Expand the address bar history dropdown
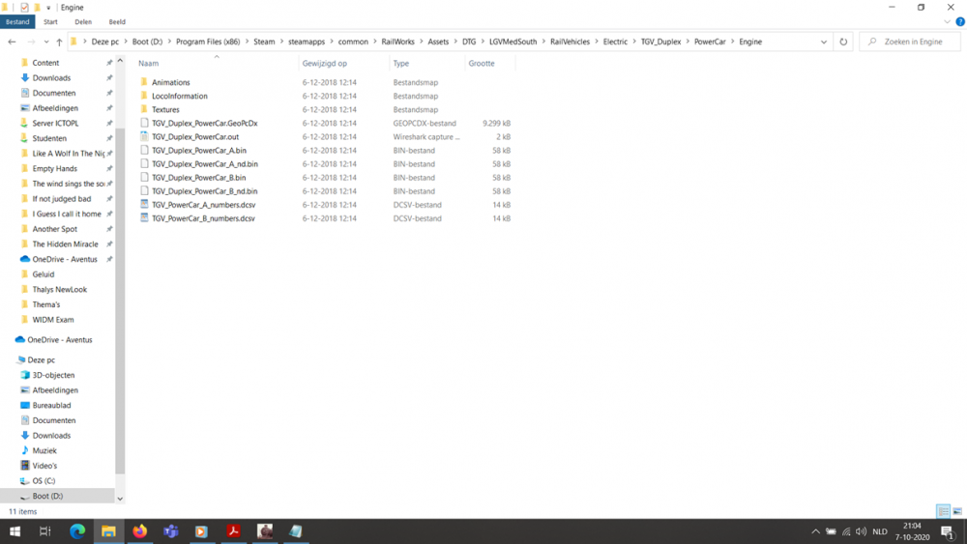Viewport: 967px width, 544px height. [x=823, y=42]
